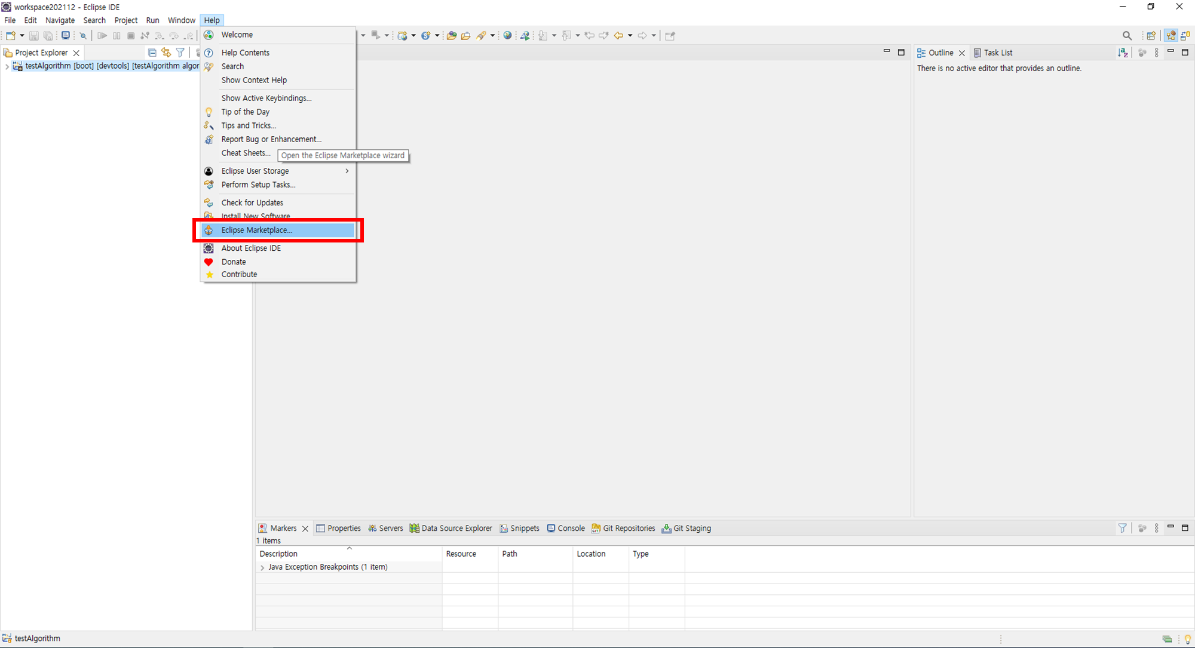Image resolution: width=1195 pixels, height=648 pixels.
Task: Sort markers by Description column header
Action: (278, 554)
